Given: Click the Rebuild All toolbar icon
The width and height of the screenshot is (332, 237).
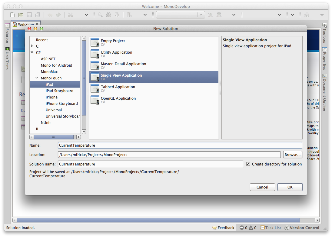Looking at the screenshot, I should coord(219,15).
